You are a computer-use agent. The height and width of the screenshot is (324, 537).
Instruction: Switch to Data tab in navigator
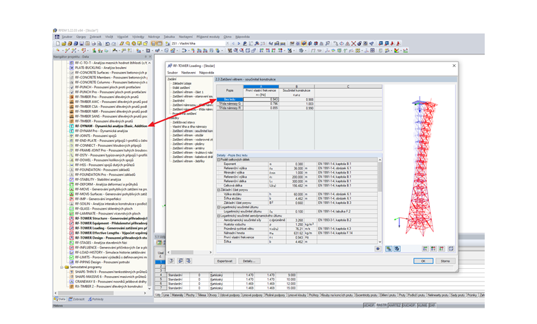pyautogui.click(x=60, y=299)
